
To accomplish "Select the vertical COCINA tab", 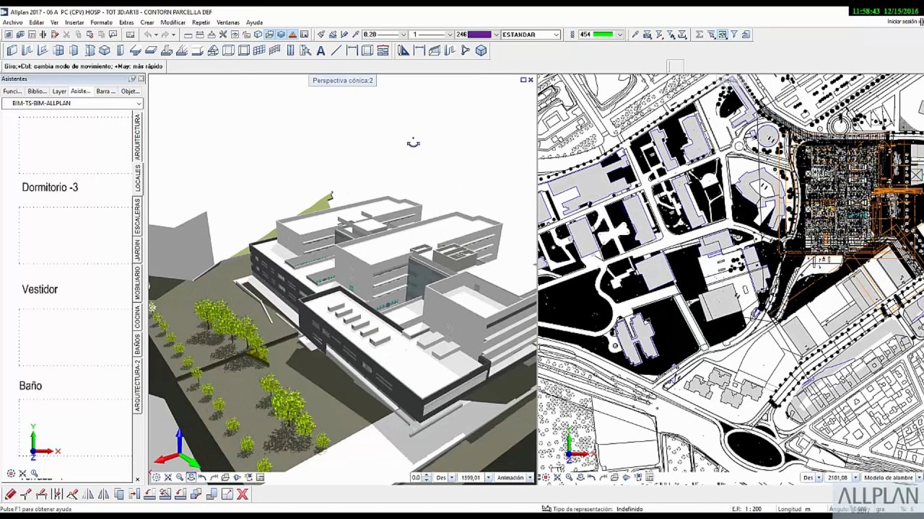I will coord(137,317).
